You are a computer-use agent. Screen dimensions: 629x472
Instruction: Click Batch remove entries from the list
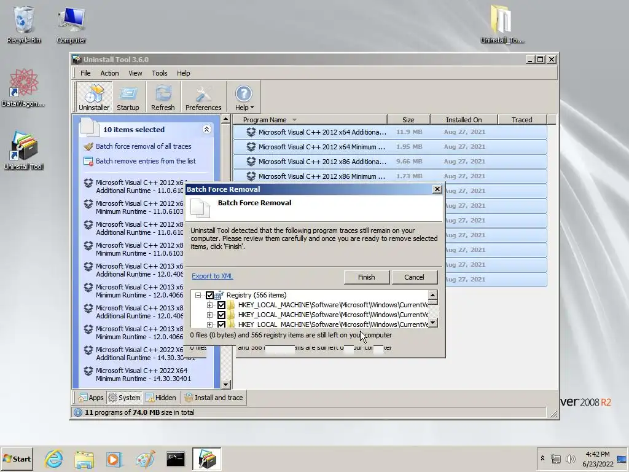pos(146,161)
